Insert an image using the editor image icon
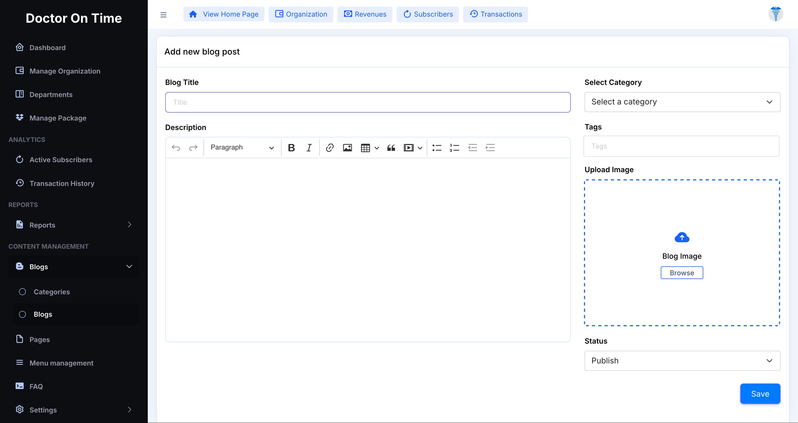The height and width of the screenshot is (423, 798). coord(347,148)
